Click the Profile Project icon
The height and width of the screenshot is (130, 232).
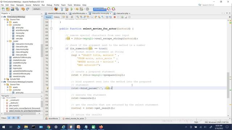[x=82, y=9]
